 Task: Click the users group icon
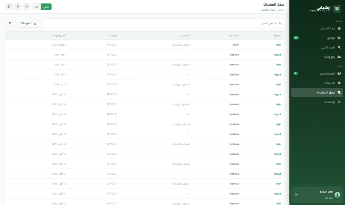point(339,73)
